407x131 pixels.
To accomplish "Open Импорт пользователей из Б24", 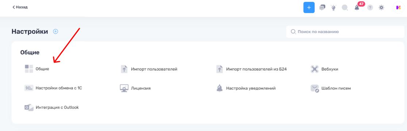I will (256, 69).
